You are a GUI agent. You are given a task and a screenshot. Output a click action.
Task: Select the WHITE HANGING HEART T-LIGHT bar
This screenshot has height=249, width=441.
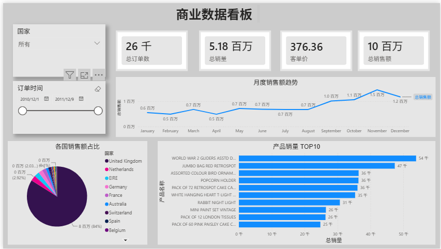[x=297, y=195]
